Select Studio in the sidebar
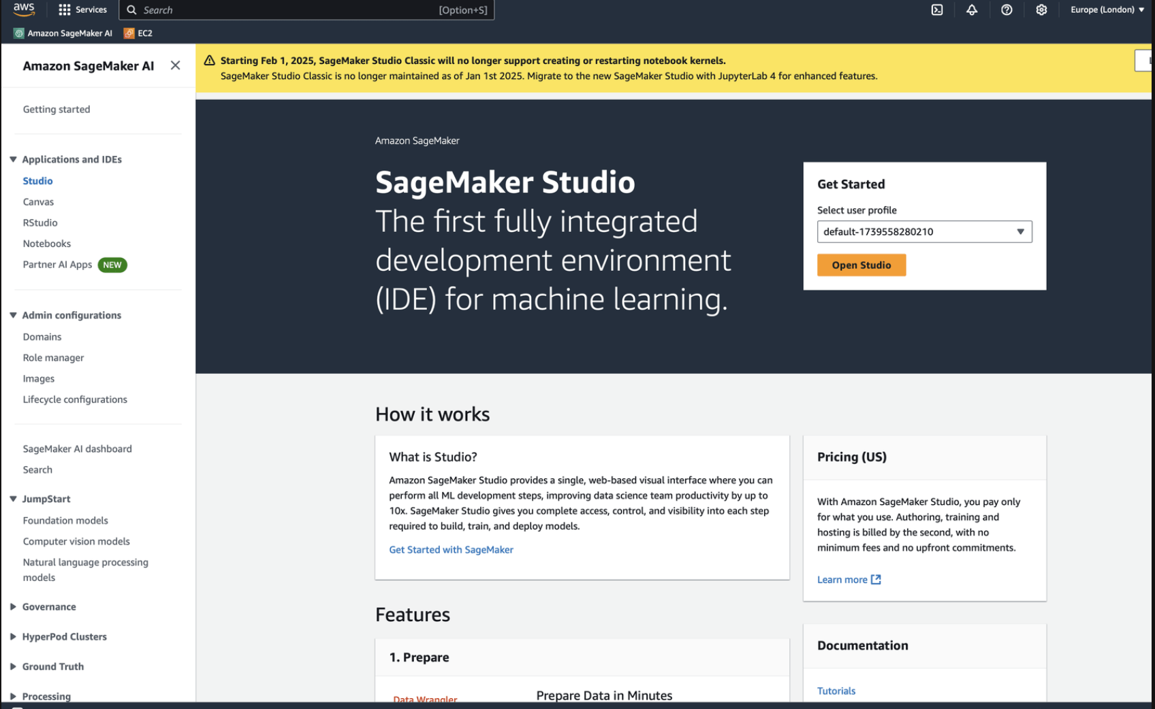 tap(37, 181)
